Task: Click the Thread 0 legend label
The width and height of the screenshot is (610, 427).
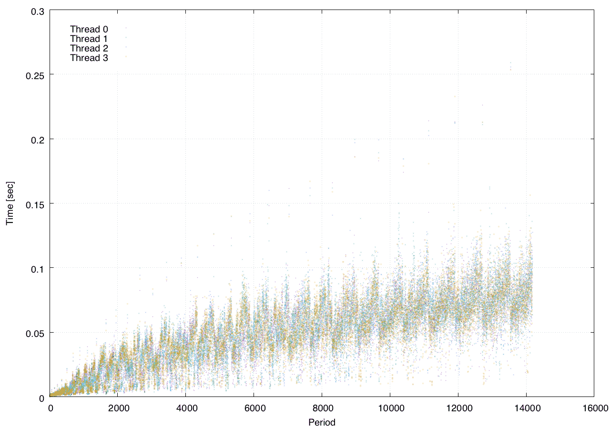Action: (x=89, y=29)
